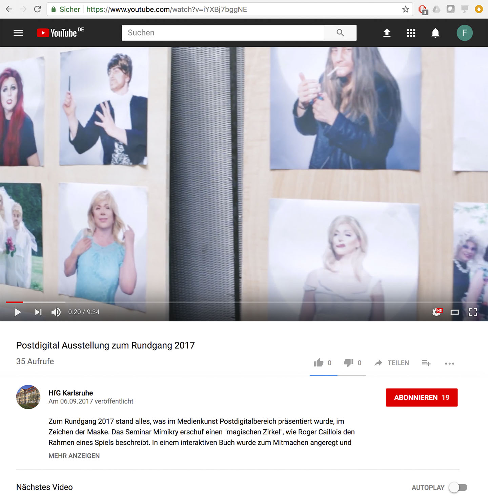Click the video title Postdigital Ausstellung text
This screenshot has width=488, height=497.
click(x=105, y=345)
